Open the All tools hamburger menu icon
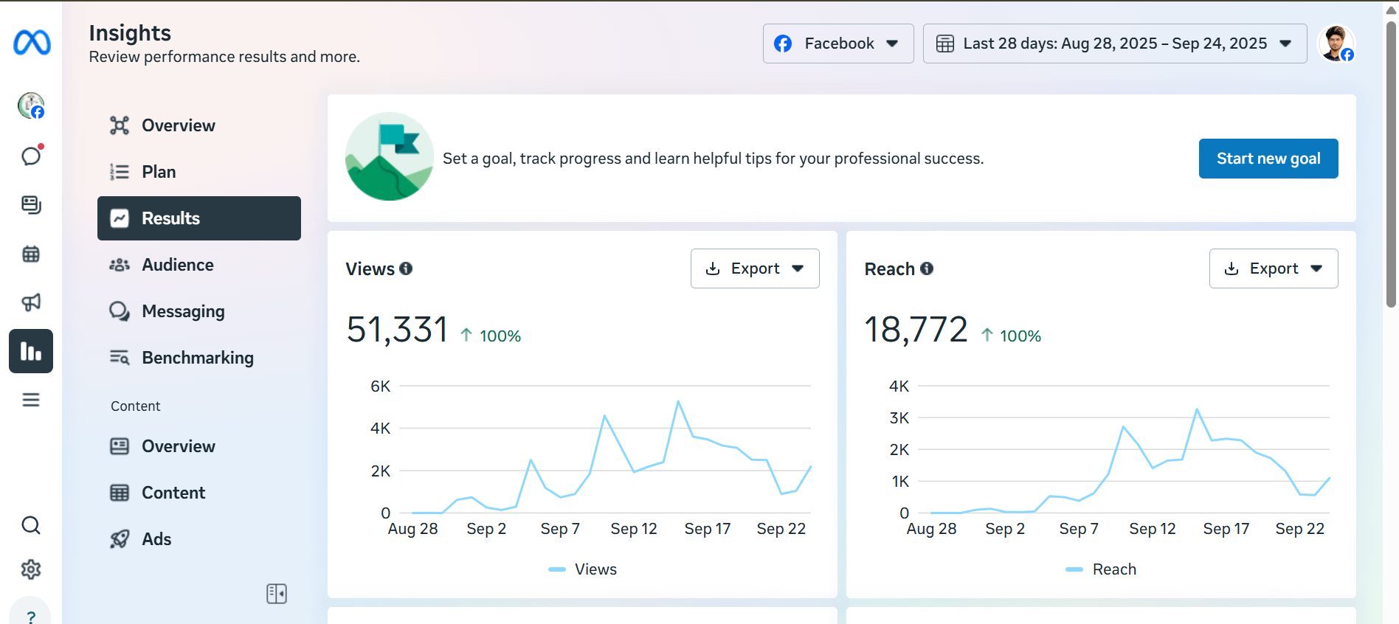The height and width of the screenshot is (624, 1399). (31, 400)
